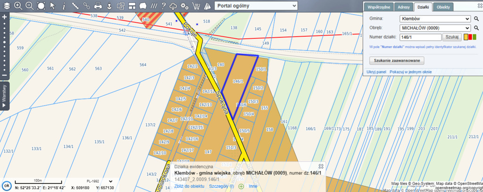
Task: Open the shopping cart icon
Action: [x=196, y=6]
